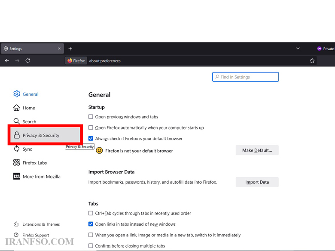Click the General gear icon in sidebar
Viewport: 335px width, 251px height.
point(17,94)
